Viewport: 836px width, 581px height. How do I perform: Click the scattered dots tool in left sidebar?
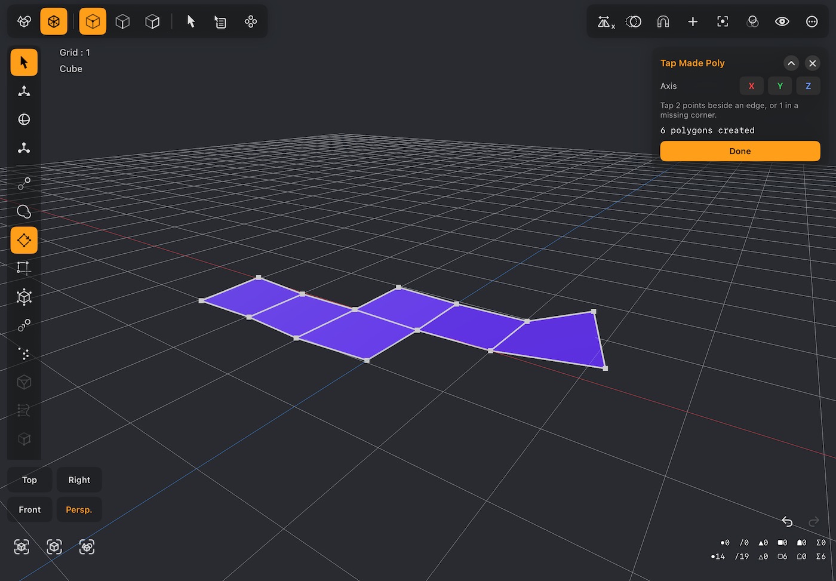[x=24, y=353]
